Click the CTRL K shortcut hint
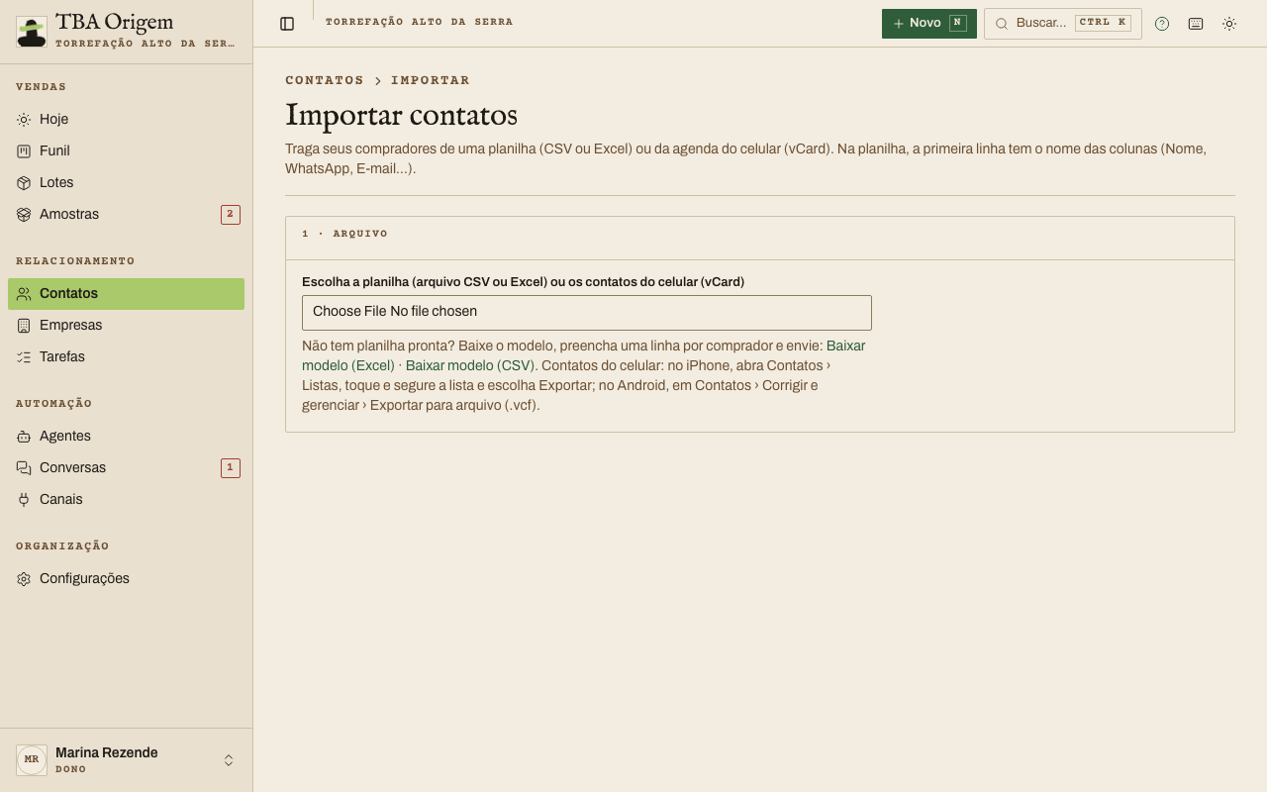The image size is (1267, 792). (x=1103, y=23)
